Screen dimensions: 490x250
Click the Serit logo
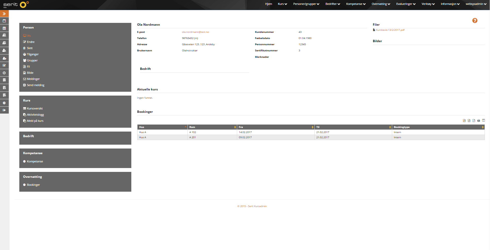[16, 4]
